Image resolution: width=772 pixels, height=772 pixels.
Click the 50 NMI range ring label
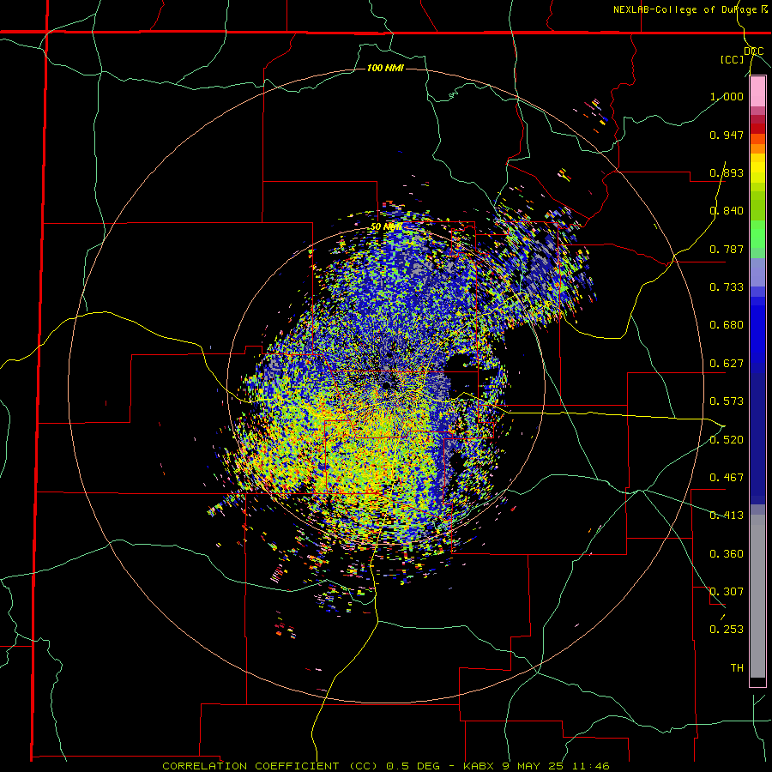(387, 226)
